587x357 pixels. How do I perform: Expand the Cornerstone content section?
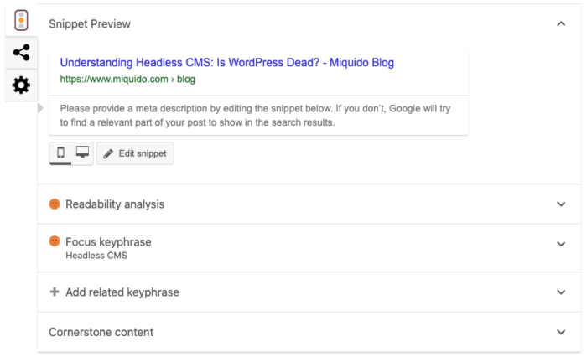[561, 332]
